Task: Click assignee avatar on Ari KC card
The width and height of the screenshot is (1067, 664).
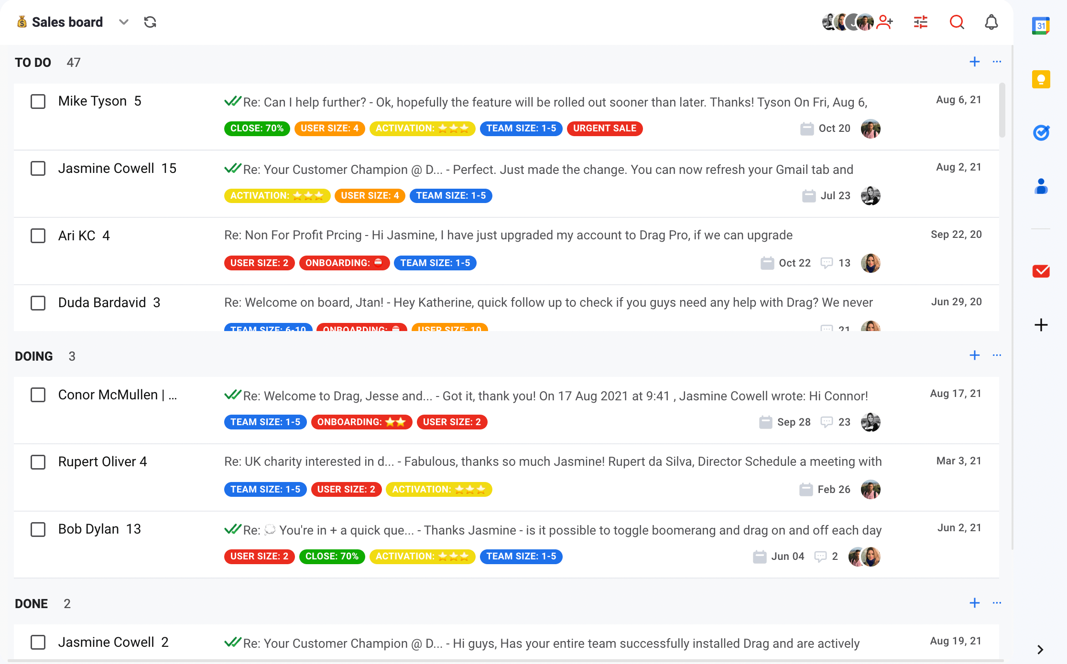Action: (871, 263)
